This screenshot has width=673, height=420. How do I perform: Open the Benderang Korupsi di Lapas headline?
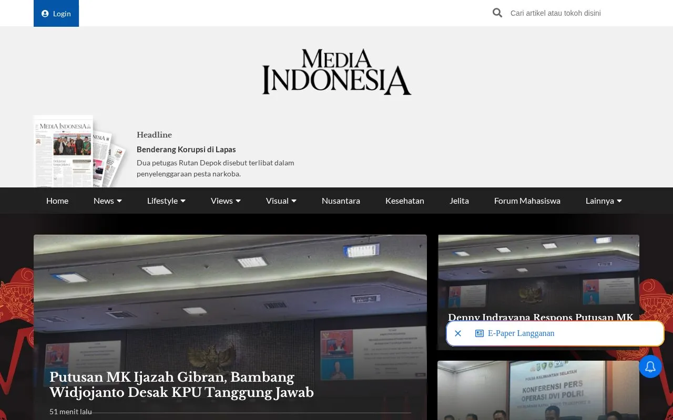[186, 150]
